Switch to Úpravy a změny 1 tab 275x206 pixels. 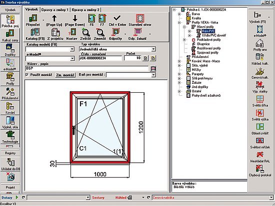click(x=55, y=10)
